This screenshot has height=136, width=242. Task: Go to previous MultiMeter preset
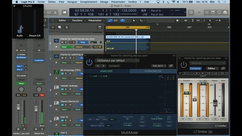click(x=98, y=66)
